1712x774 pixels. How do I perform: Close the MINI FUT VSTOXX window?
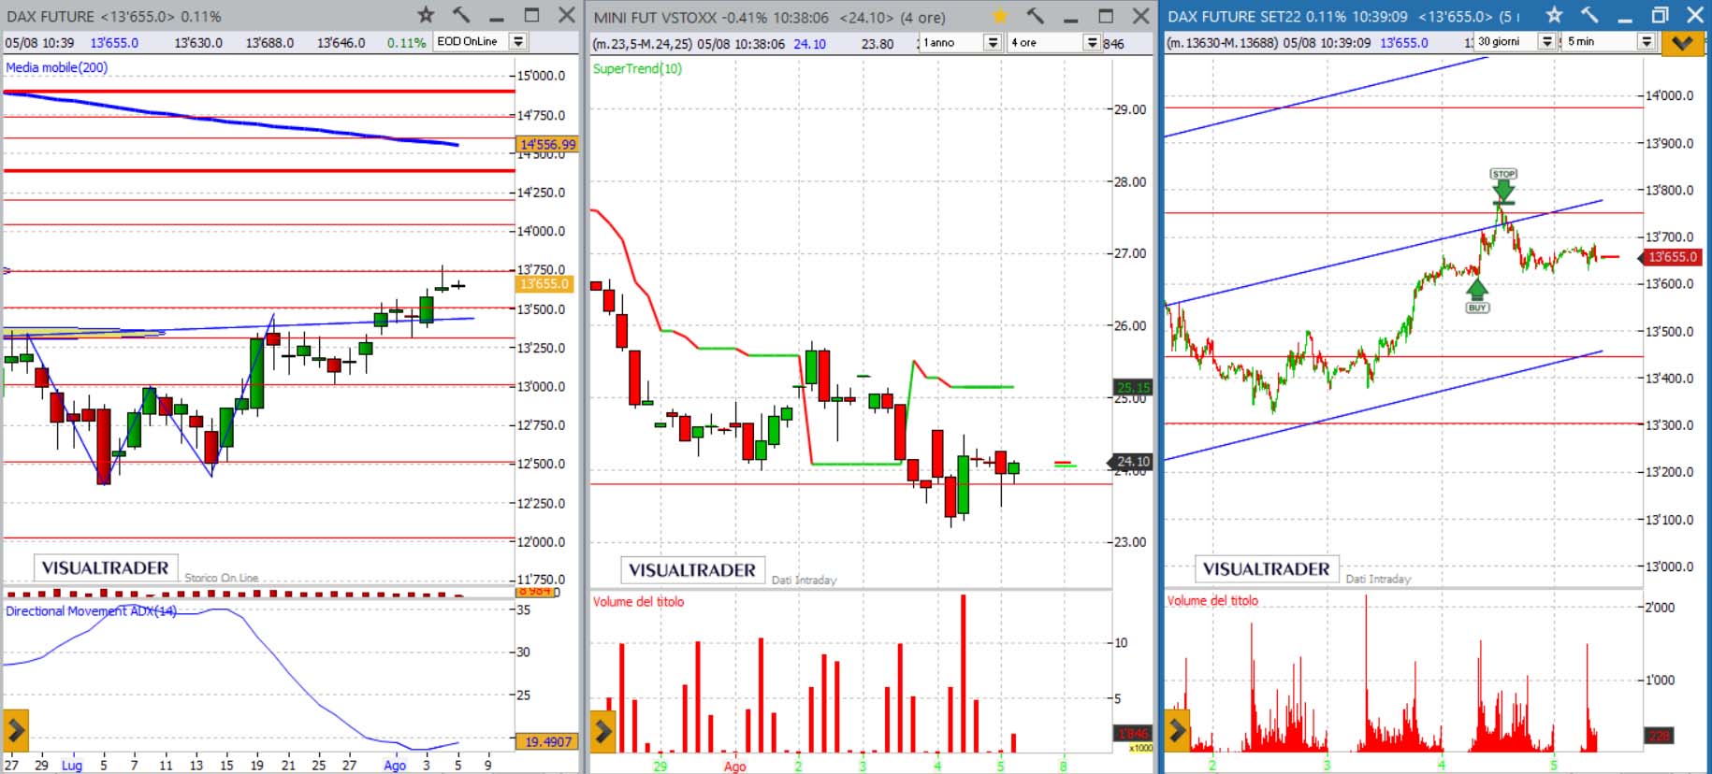point(1140,16)
